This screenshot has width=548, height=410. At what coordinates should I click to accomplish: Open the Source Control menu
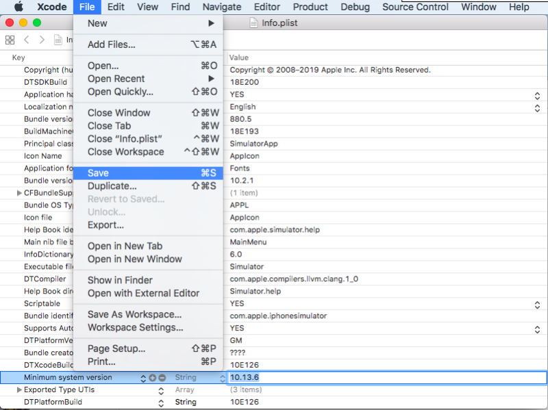click(415, 7)
